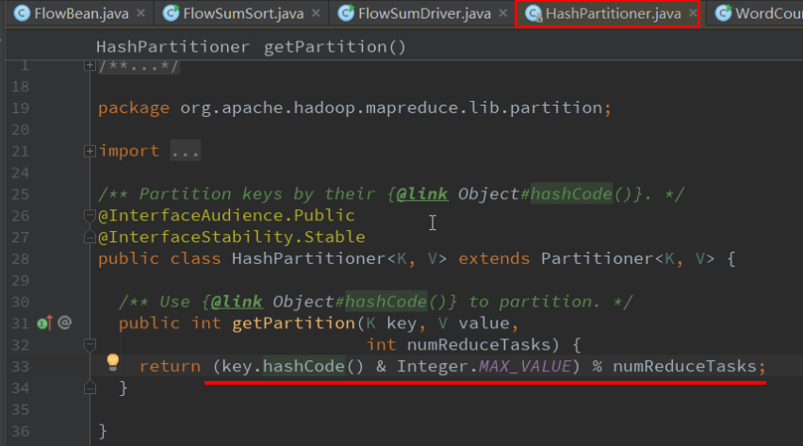The height and width of the screenshot is (446, 803).
Task: Click the FlowBean.java class file icon
Action: 22,13
